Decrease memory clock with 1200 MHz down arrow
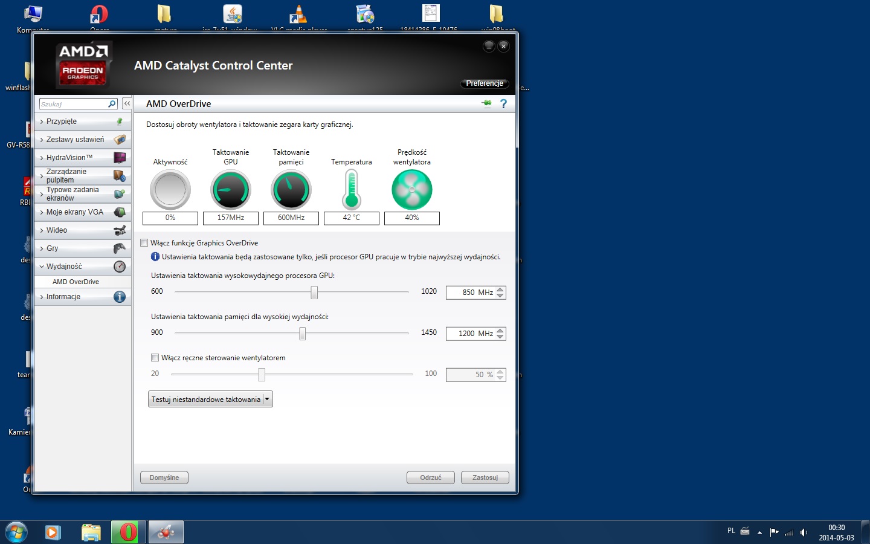The image size is (870, 544). 500,337
